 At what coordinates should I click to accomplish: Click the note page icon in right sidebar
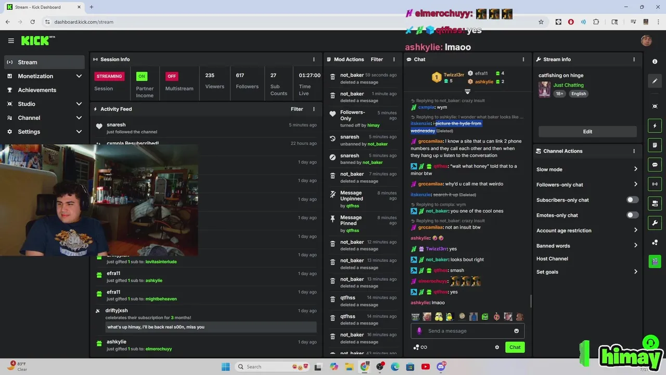(x=655, y=145)
